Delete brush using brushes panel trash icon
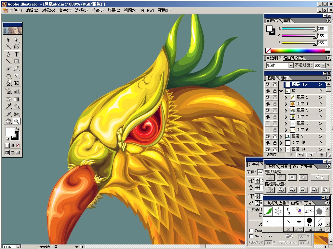The image size is (333, 249). pyautogui.click(x=320, y=229)
